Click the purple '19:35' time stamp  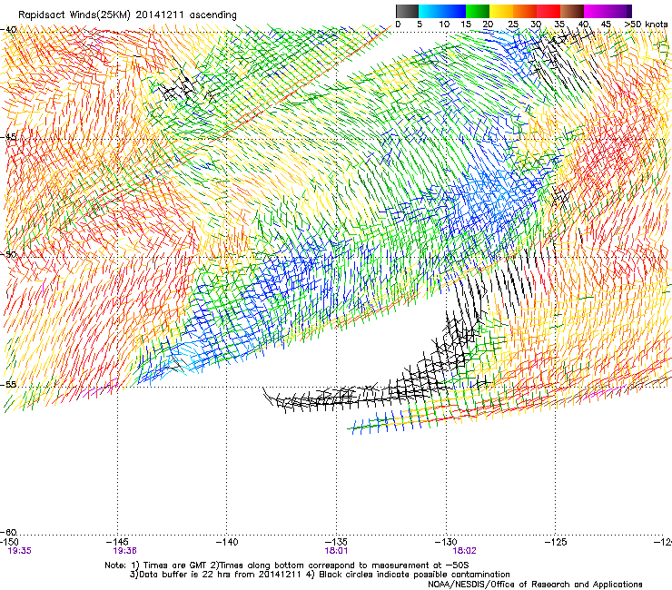pos(19,551)
